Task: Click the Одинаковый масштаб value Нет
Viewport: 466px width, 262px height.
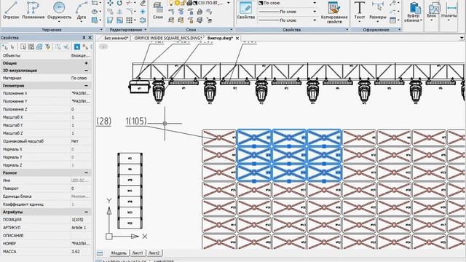Action: coord(81,141)
